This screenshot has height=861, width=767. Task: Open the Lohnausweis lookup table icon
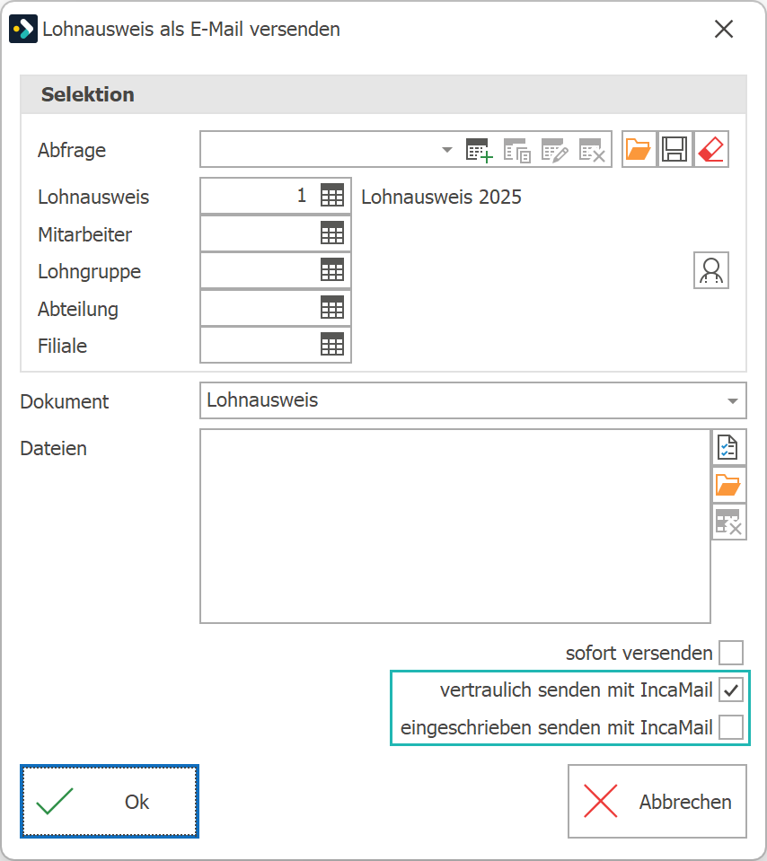pos(332,196)
